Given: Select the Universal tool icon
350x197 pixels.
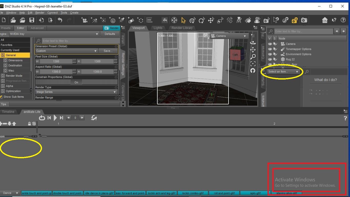Looking at the screenshot, I should click(192, 20).
